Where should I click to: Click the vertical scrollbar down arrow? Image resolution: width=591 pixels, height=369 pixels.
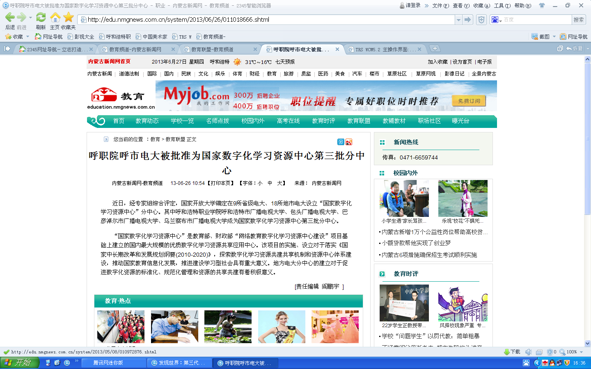(587, 343)
